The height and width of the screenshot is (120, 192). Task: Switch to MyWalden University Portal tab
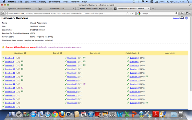pyautogui.click(x=19, y=9)
